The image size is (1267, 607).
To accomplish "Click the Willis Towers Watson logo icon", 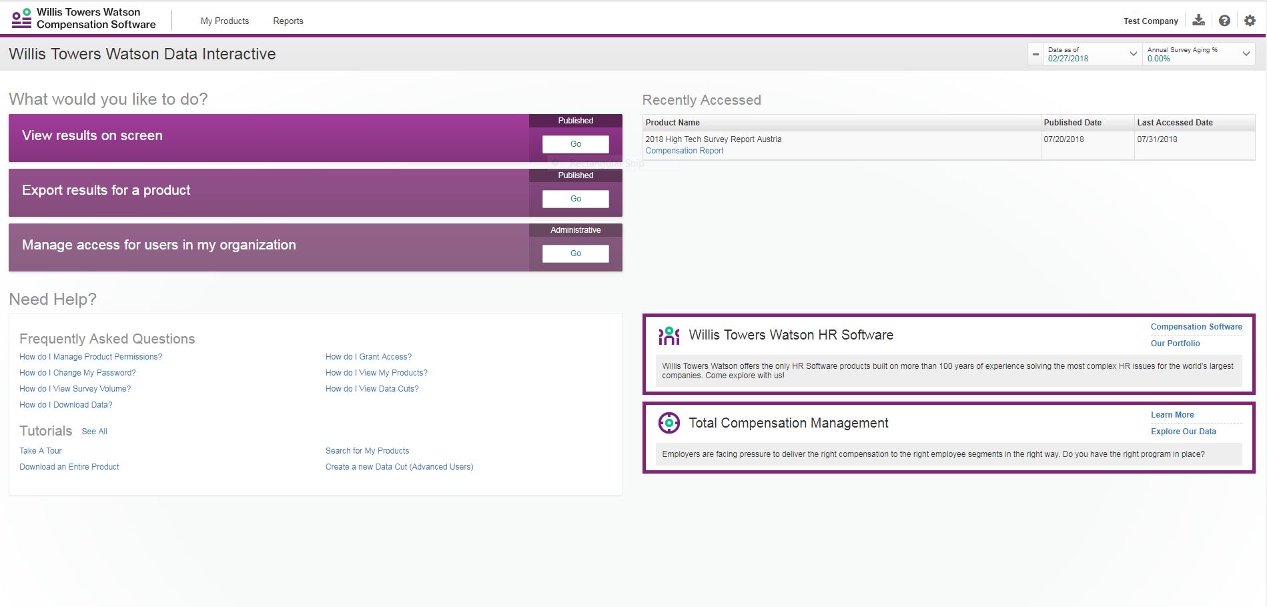I will 21,19.
